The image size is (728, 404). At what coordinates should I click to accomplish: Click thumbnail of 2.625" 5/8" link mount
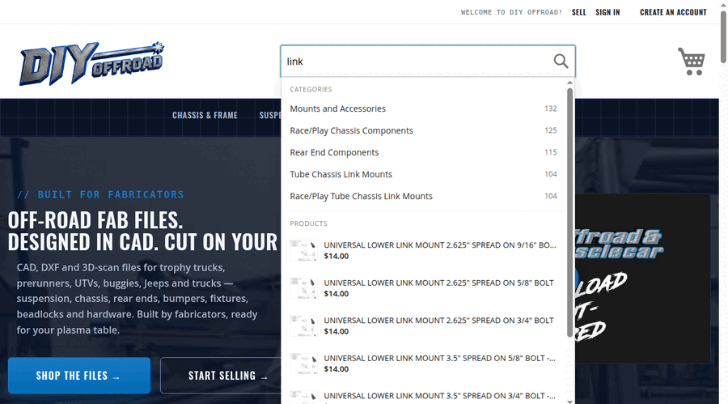tap(303, 288)
